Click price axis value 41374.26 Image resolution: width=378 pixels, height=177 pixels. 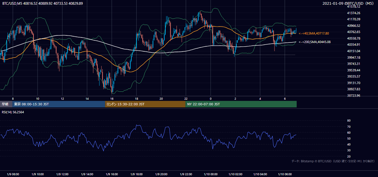[353, 13]
